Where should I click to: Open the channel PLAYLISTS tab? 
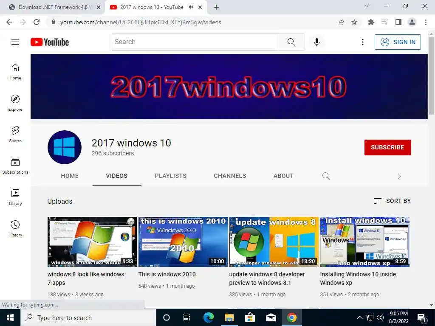click(x=171, y=176)
